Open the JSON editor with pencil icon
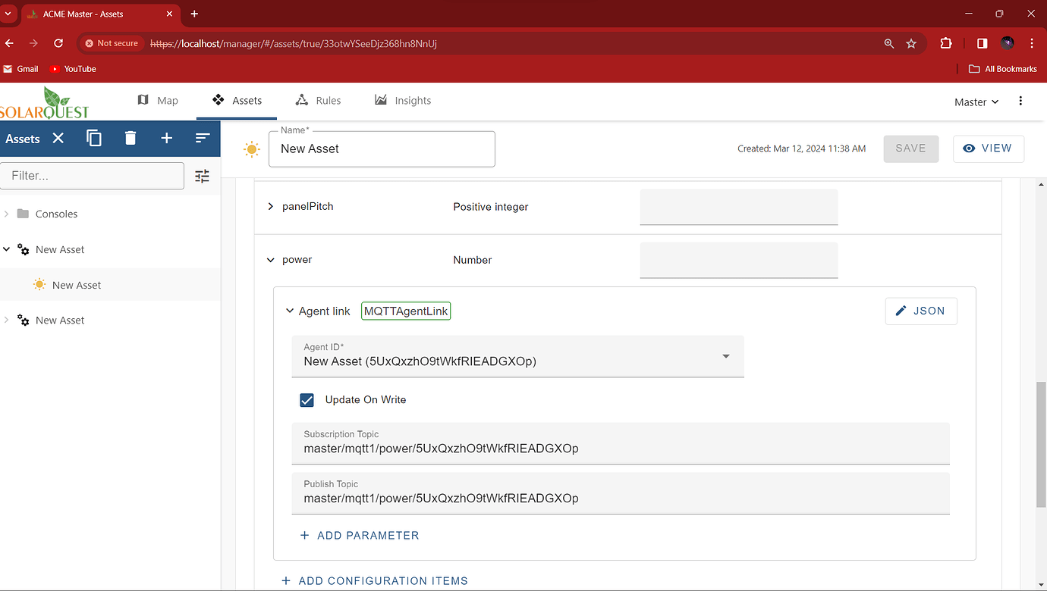The width and height of the screenshot is (1047, 591). coord(920,311)
